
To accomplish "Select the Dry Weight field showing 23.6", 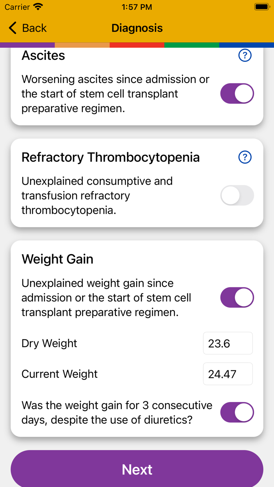I will click(x=228, y=343).
